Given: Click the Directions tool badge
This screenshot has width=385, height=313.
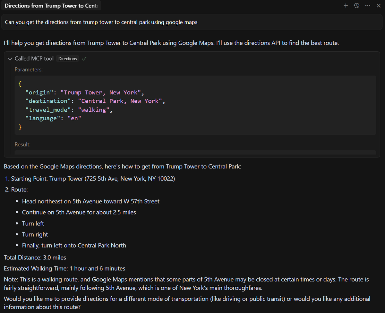Looking at the screenshot, I should pyautogui.click(x=68, y=59).
